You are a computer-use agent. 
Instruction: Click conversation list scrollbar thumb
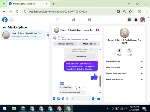pos(48,35)
